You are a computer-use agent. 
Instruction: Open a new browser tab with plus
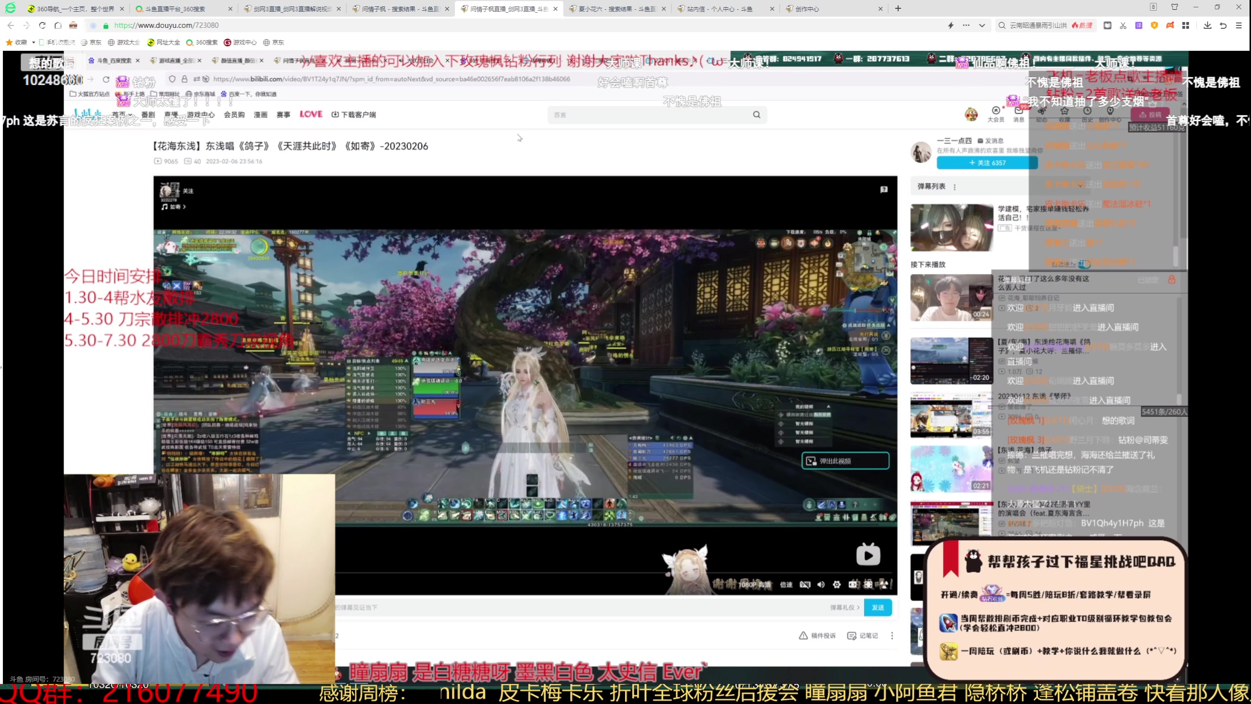coord(898,8)
